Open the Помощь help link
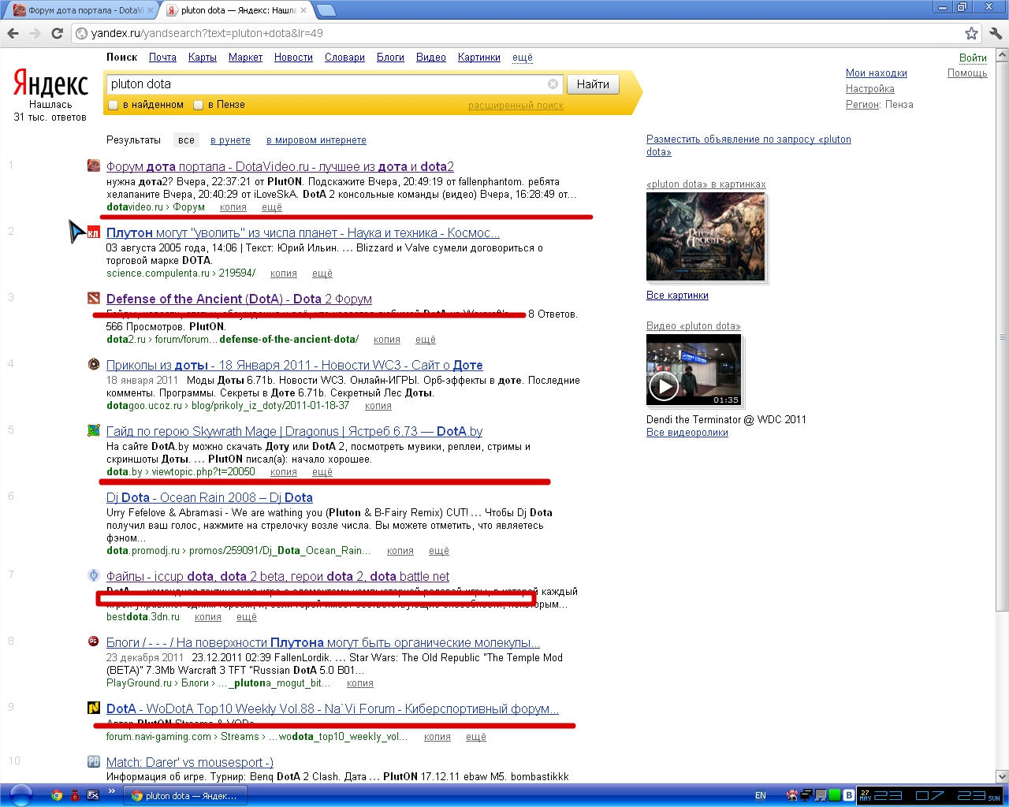This screenshot has height=807, width=1009. pos(967,73)
